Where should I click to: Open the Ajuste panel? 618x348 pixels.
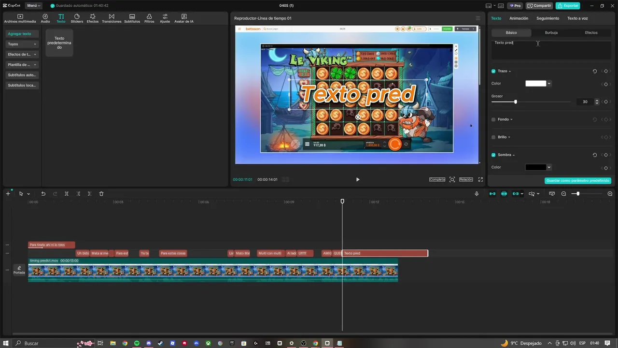pos(165,18)
